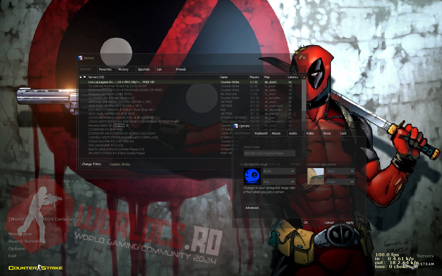
Task: Click the server list scrollbar up arrow
Action: (304, 77)
